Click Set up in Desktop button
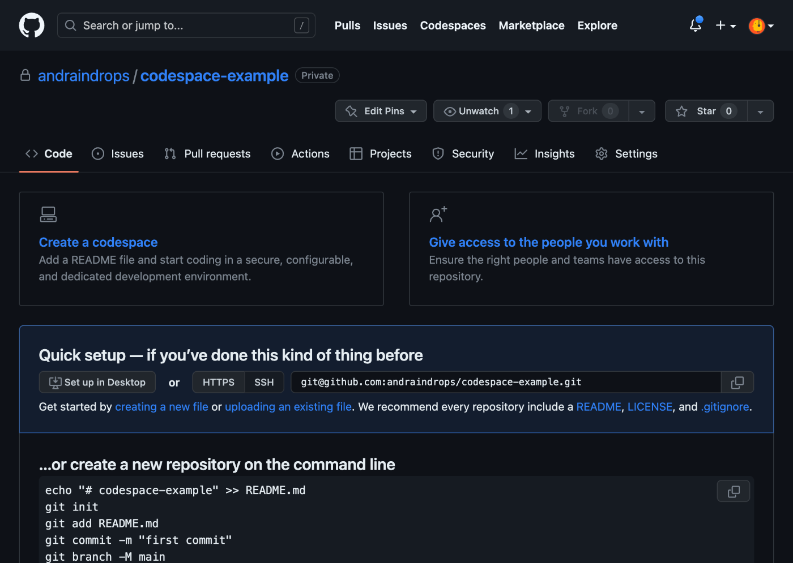This screenshot has width=793, height=563. [x=97, y=383]
